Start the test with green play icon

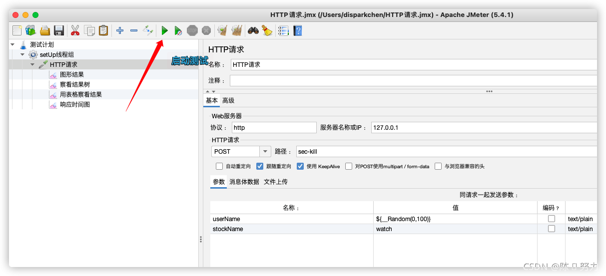pos(164,30)
